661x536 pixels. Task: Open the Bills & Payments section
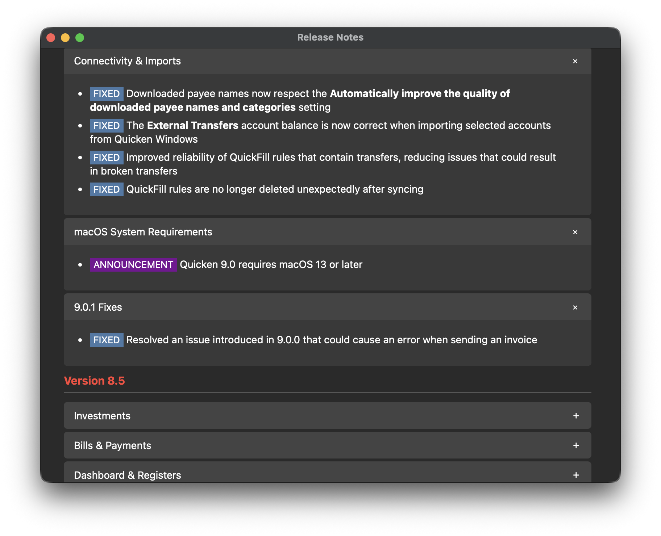[112, 445]
